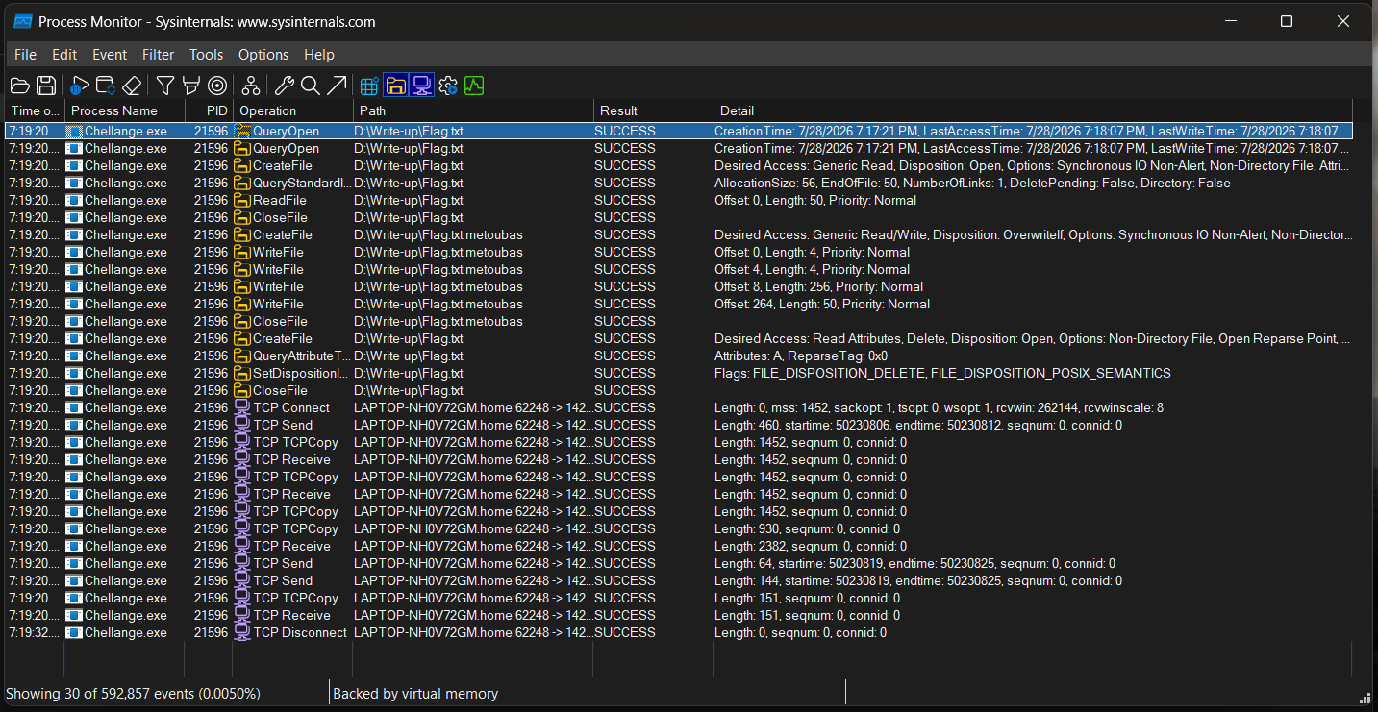Toggle Show File System Activity icon
The width and height of the screenshot is (1378, 712).
(395, 86)
